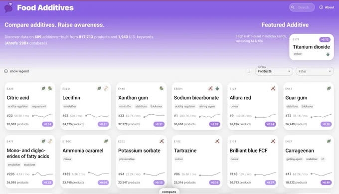
Task: Click the +0.14 score badge on Citric acid
Action: 47,124
